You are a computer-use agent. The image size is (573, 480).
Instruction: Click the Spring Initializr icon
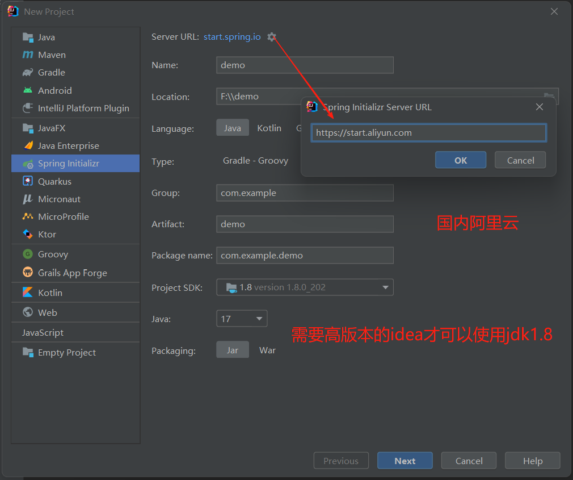(x=28, y=164)
